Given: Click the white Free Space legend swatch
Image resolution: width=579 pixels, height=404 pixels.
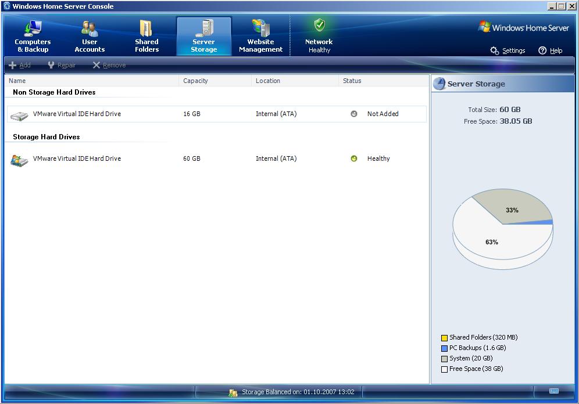Looking at the screenshot, I should click(x=444, y=369).
